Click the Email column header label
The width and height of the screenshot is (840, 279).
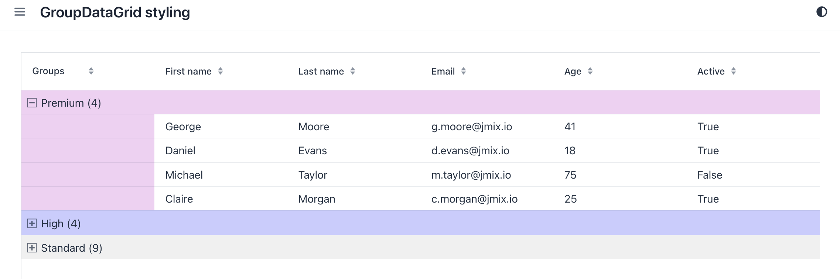[x=443, y=71]
